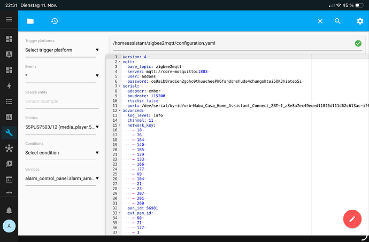Screen dimensions: 369x242
Task: Select the wrench File editor sidebar icon
Action: click(x=9, y=132)
